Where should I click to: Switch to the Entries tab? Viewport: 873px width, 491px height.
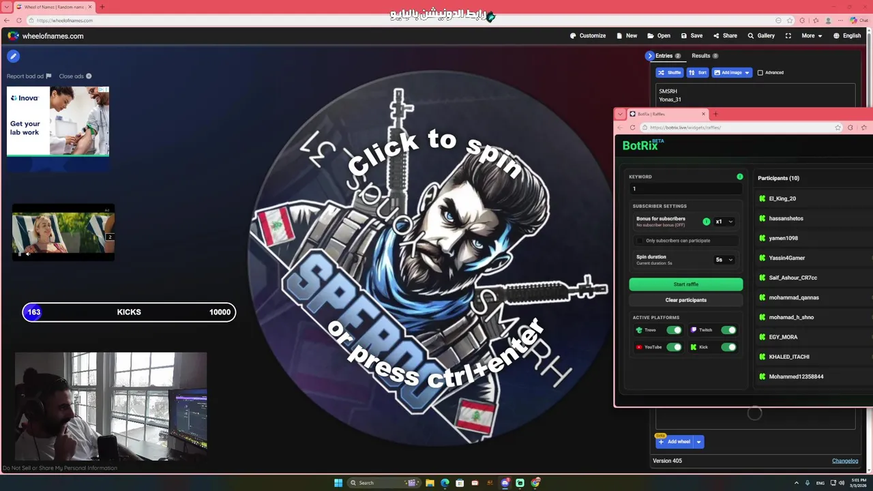668,56
